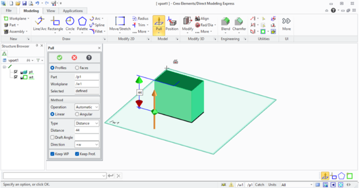Click the bottom-right Workplane green square icon
The image size is (359, 188).
pyautogui.click(x=350, y=176)
